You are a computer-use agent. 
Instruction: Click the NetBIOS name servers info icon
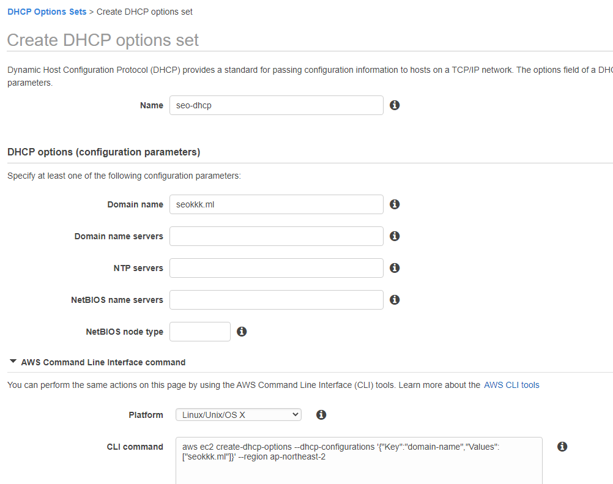(395, 299)
